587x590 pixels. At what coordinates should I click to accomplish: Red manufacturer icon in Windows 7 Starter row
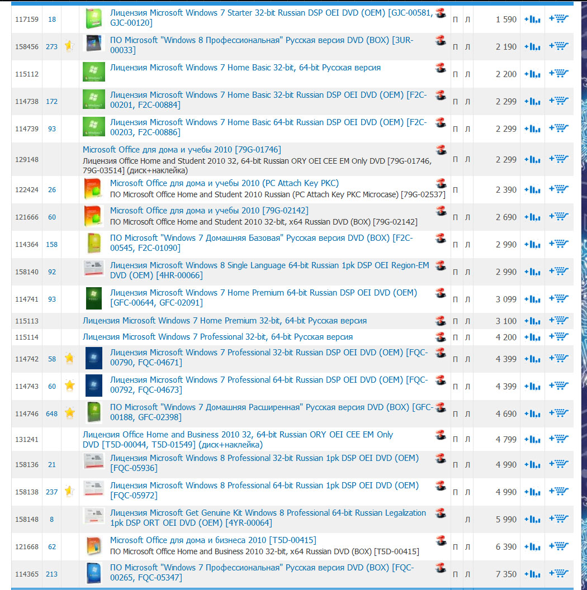tap(441, 13)
